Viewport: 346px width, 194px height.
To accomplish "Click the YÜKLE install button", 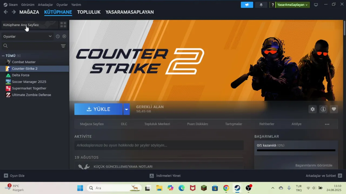I will coord(98,109).
